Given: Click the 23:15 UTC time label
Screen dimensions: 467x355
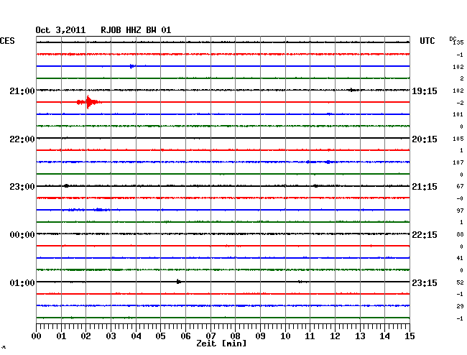Looking at the screenshot, I should pos(425,282).
